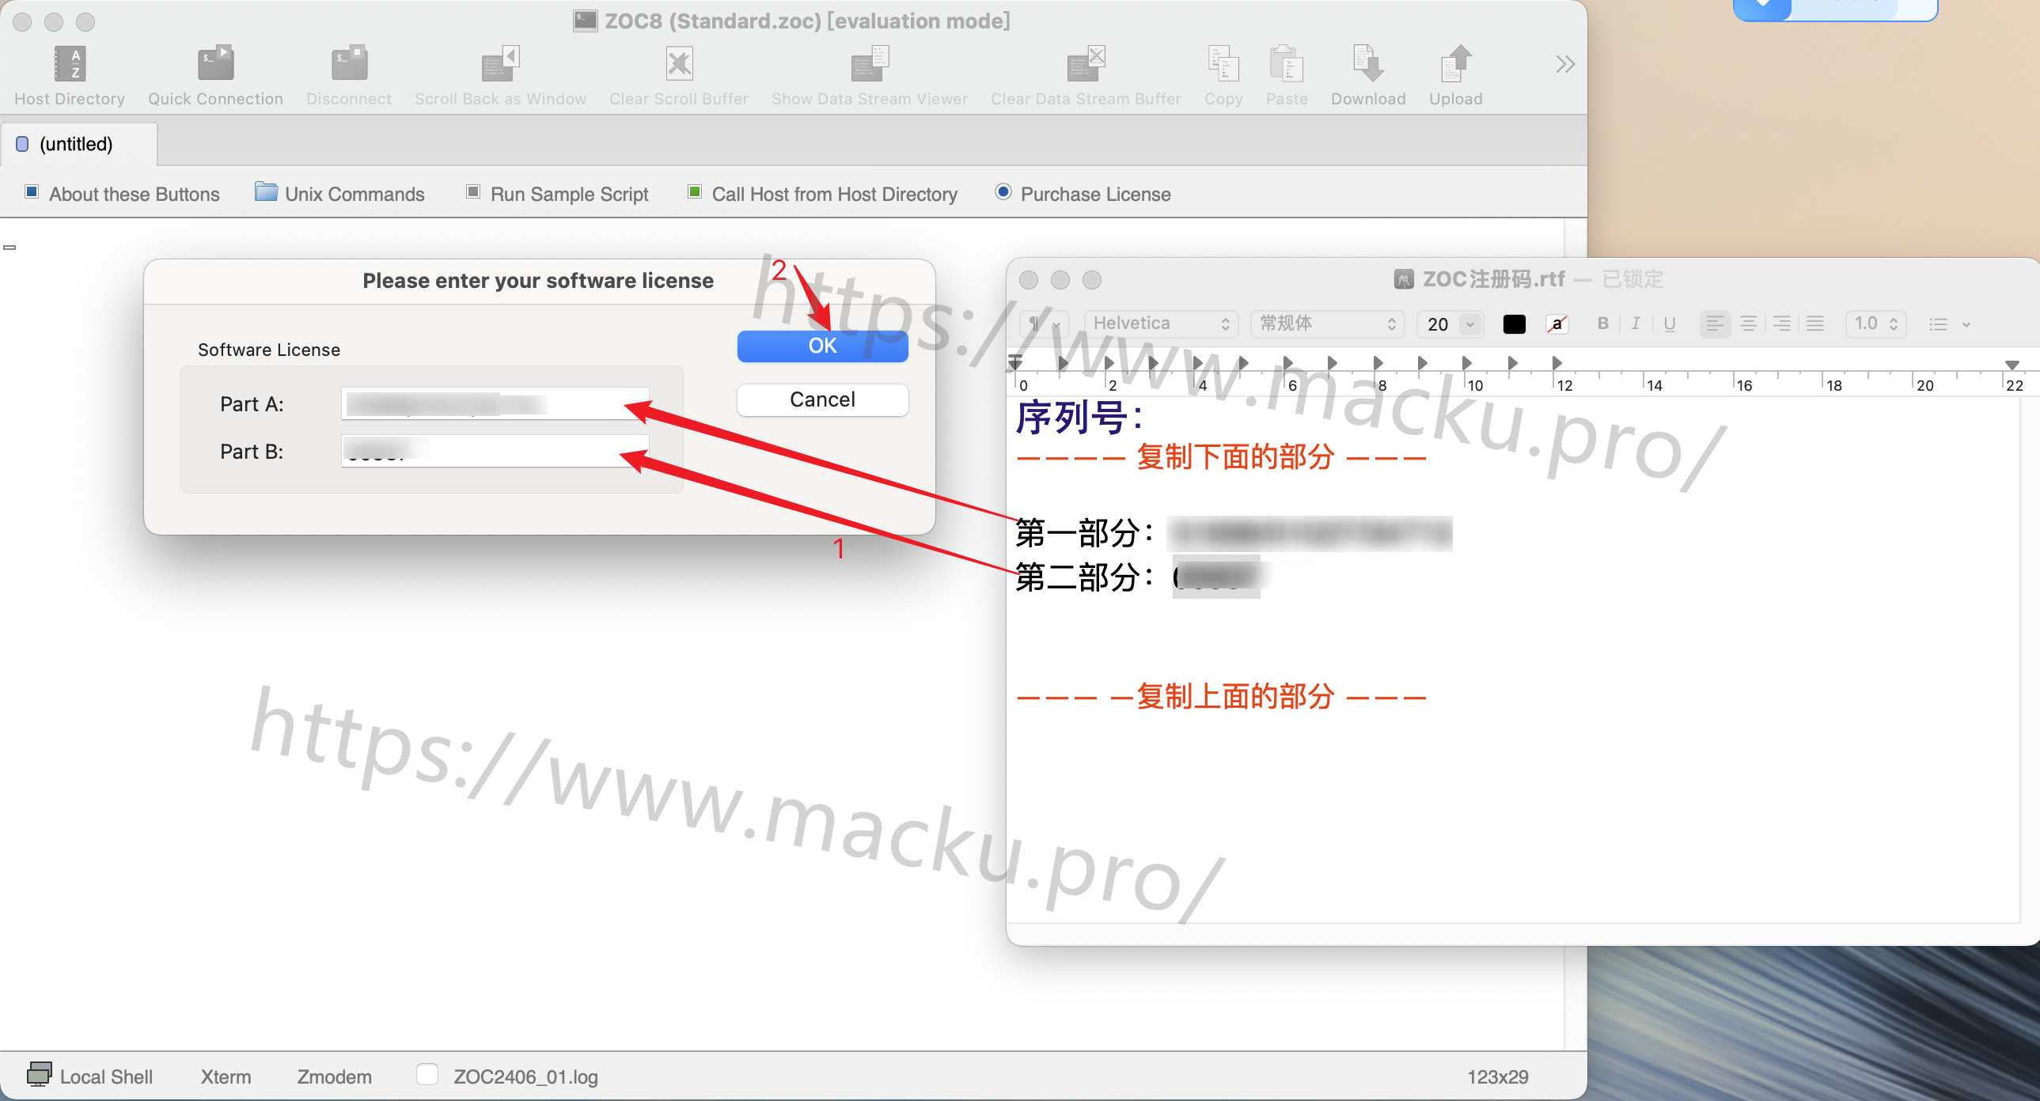
Task: Click the 第一部分 label text
Action: (x=1084, y=533)
